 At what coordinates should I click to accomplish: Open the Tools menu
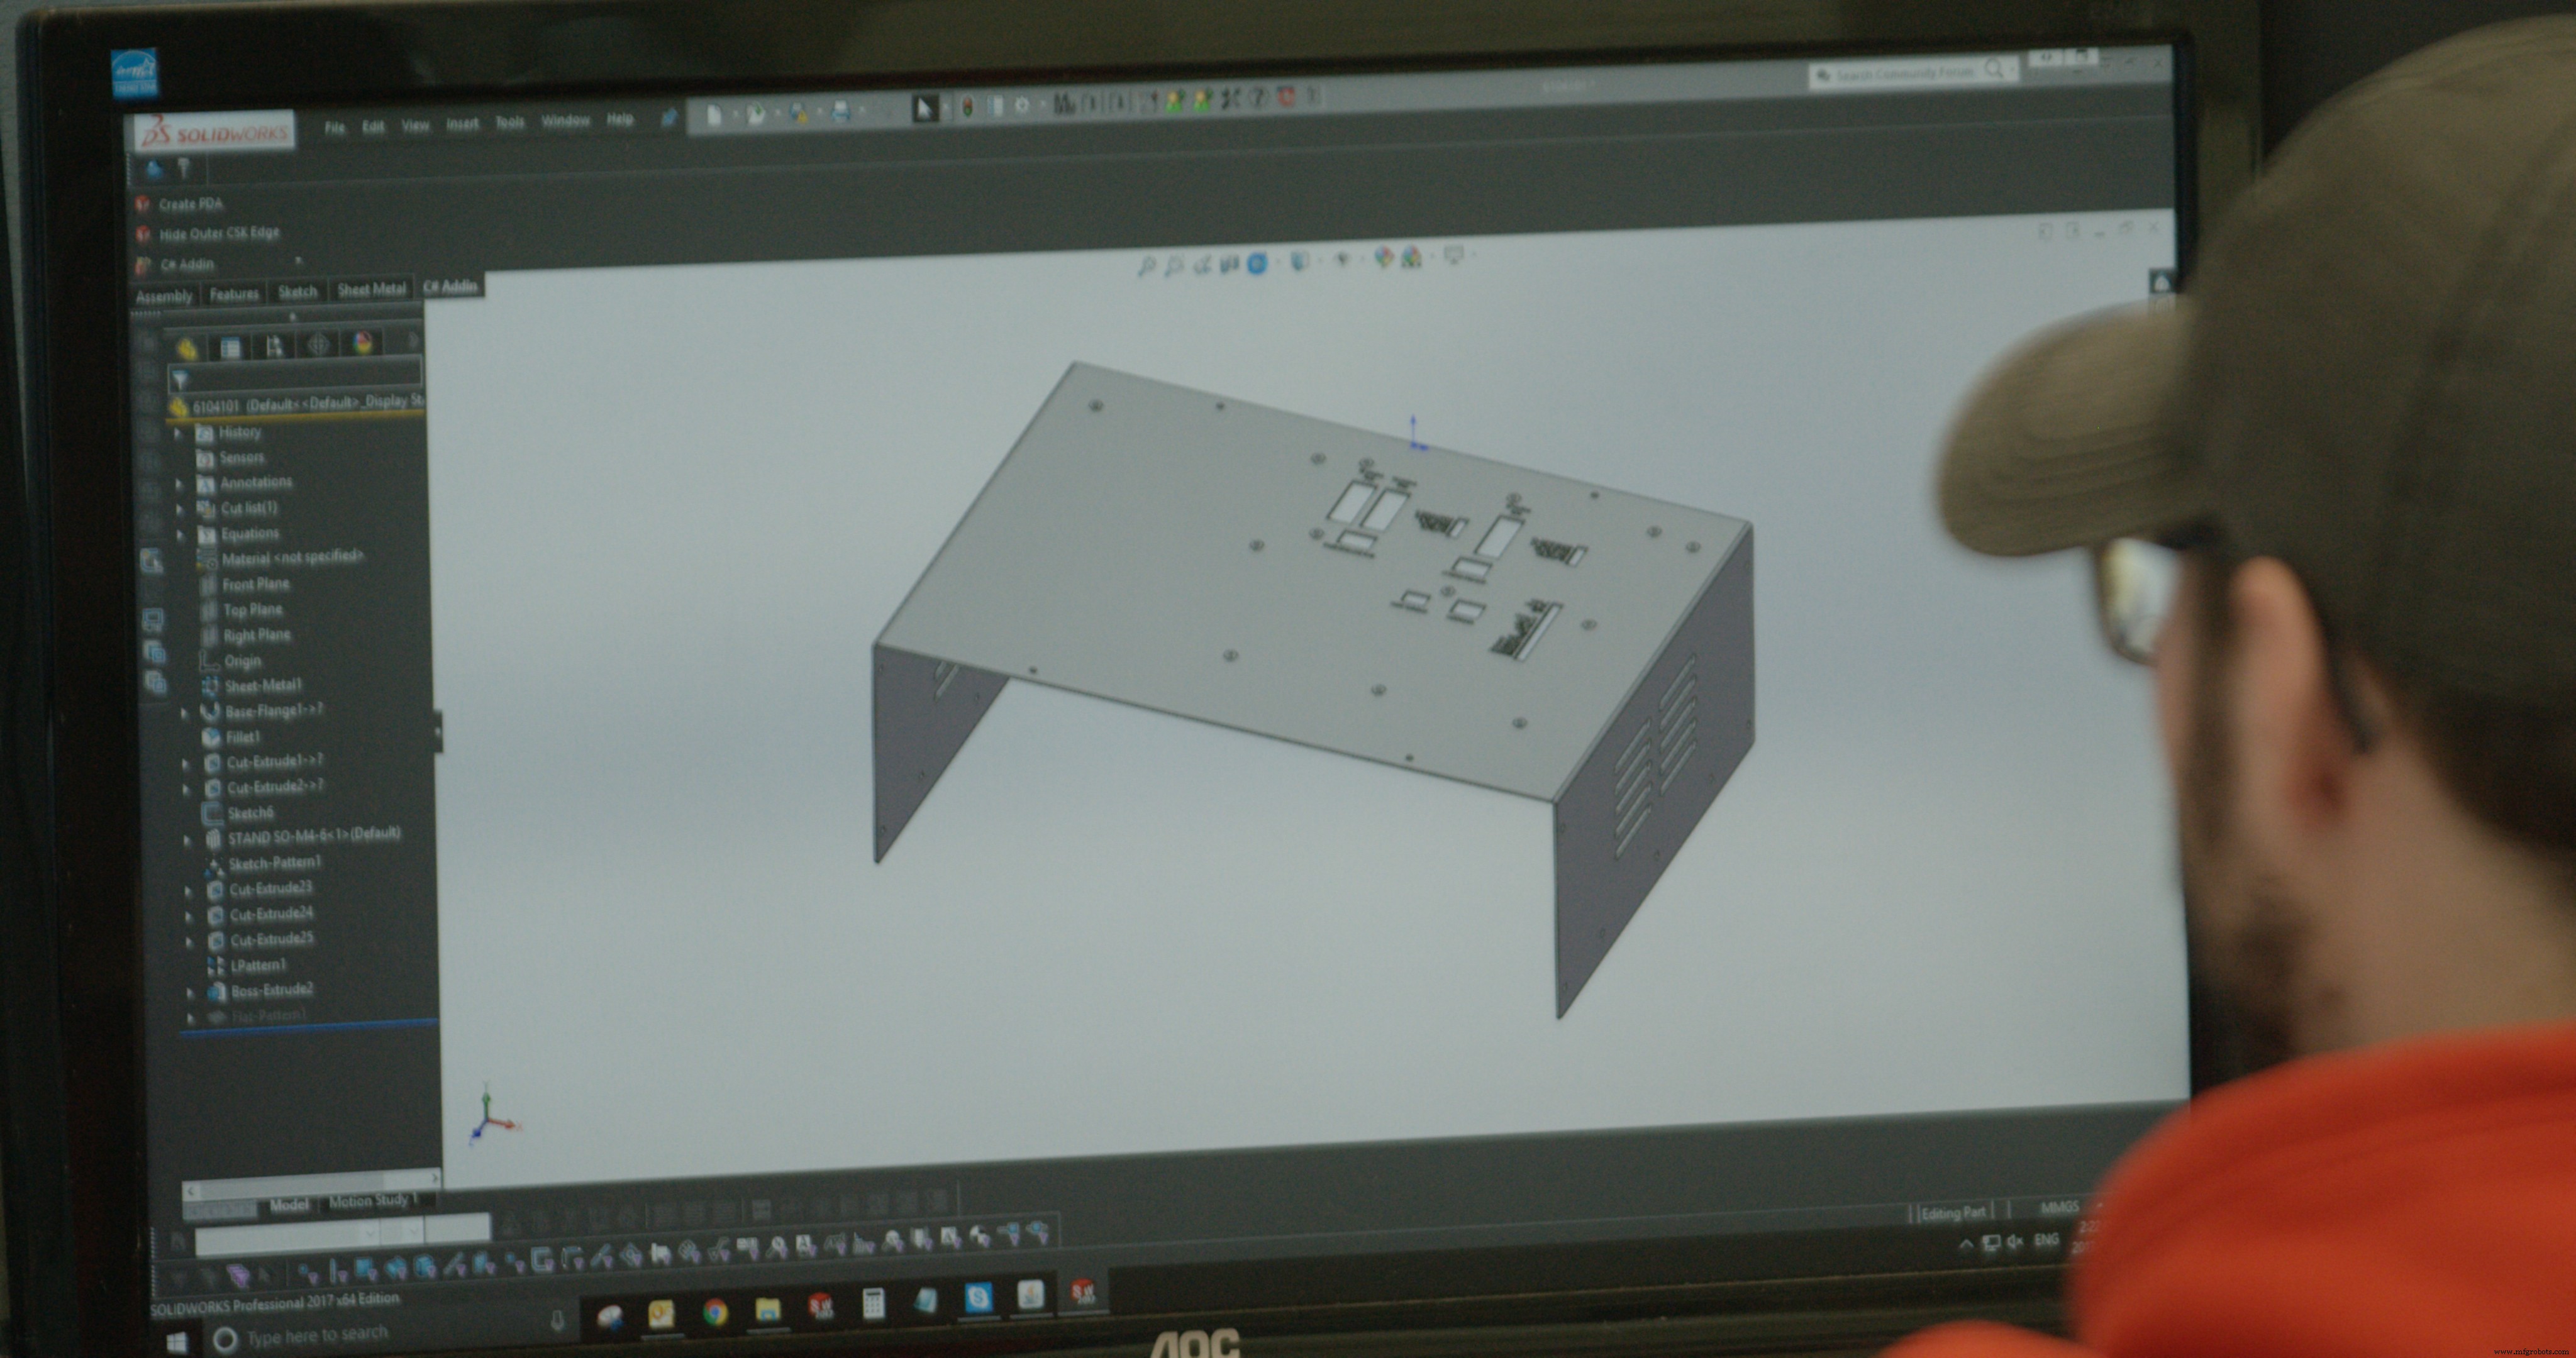(510, 121)
